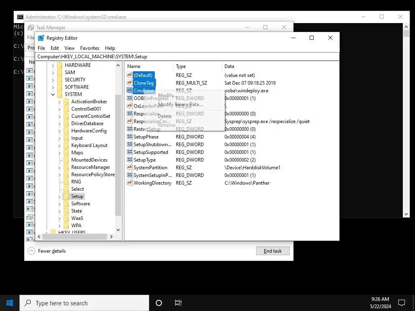The height and width of the screenshot is (311, 415).
Task: Choose Delete from context menu
Action: 165,116
